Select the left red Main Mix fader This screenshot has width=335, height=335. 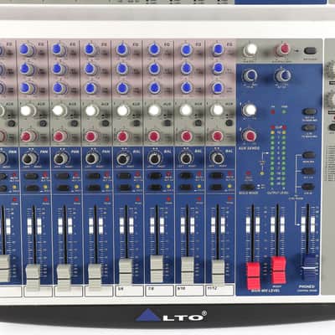pyautogui.click(x=254, y=276)
